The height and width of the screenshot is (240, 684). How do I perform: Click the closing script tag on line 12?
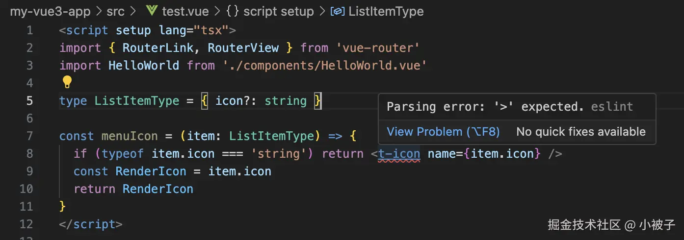(90, 224)
